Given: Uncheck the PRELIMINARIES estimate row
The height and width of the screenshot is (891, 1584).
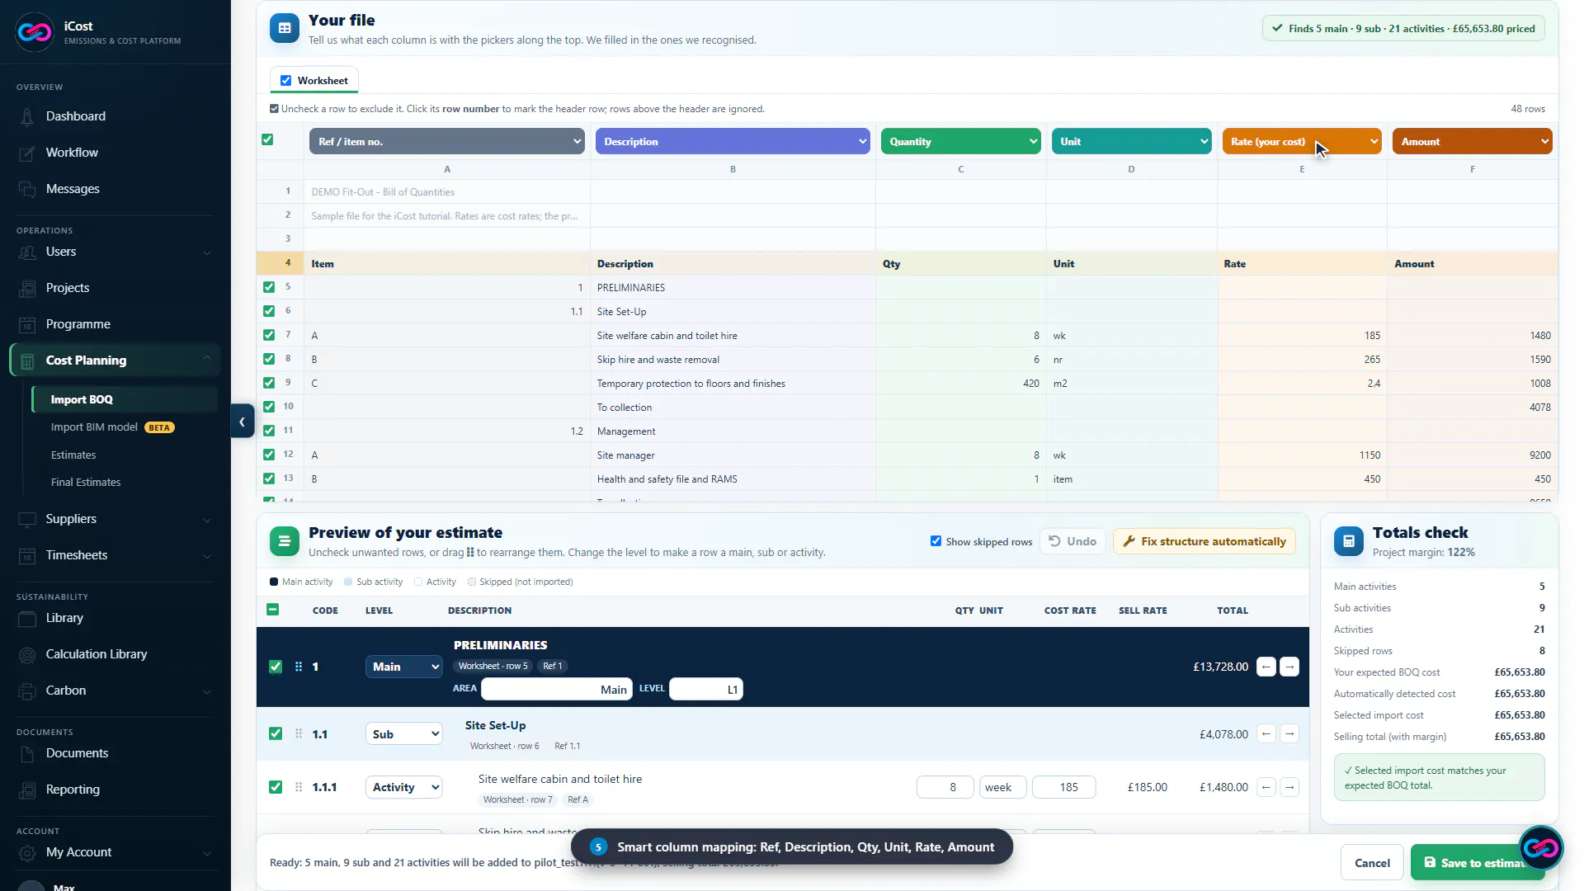Looking at the screenshot, I should (276, 667).
